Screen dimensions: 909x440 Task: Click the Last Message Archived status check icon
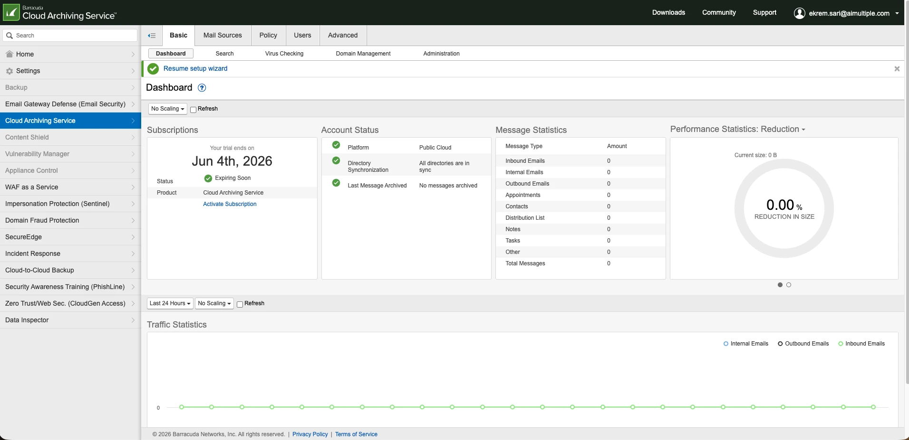click(x=336, y=183)
